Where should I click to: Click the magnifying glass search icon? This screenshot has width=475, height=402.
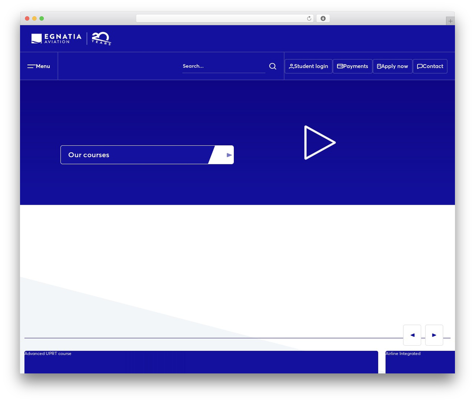click(273, 66)
